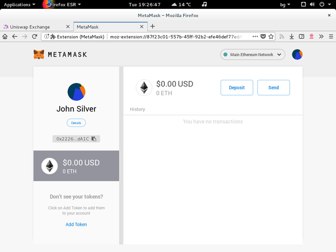Select the Ethereum icon in the gray token row

(x=49, y=166)
